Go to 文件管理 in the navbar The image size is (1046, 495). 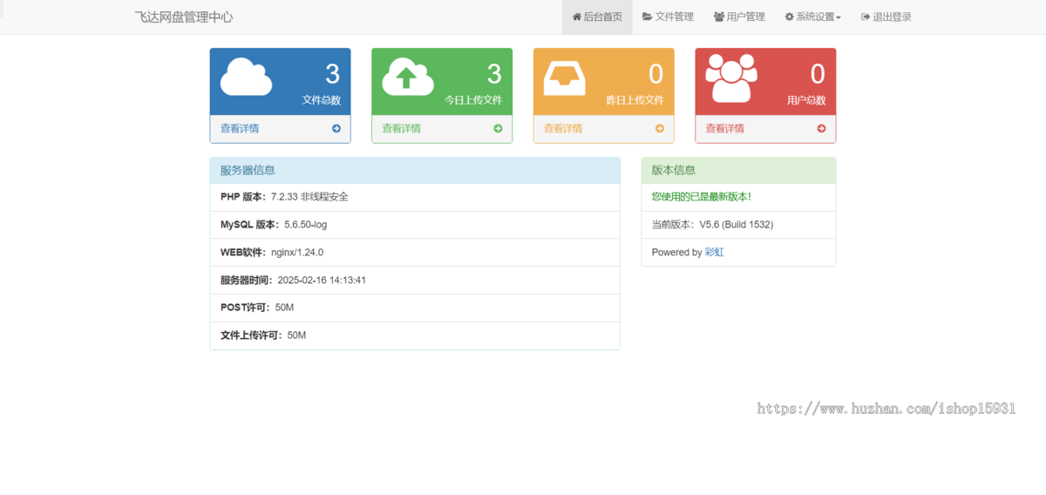point(668,17)
